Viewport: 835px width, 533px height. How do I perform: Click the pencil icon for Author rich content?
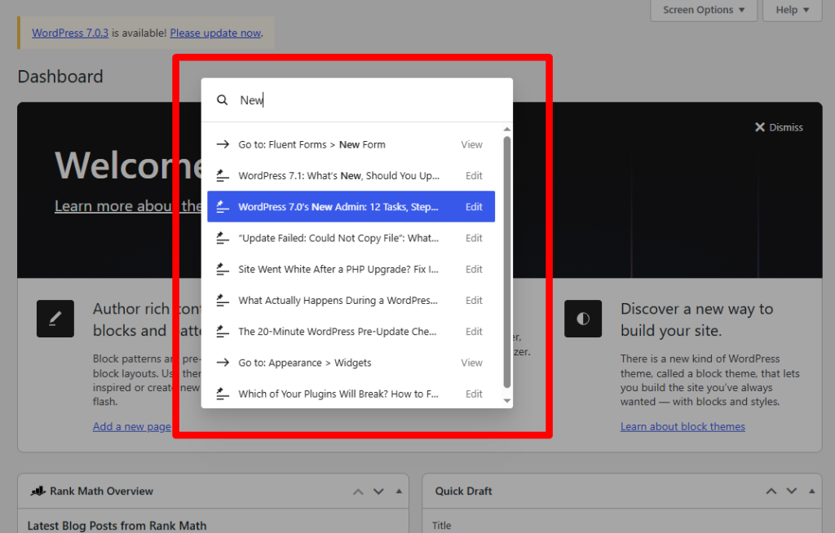(55, 319)
